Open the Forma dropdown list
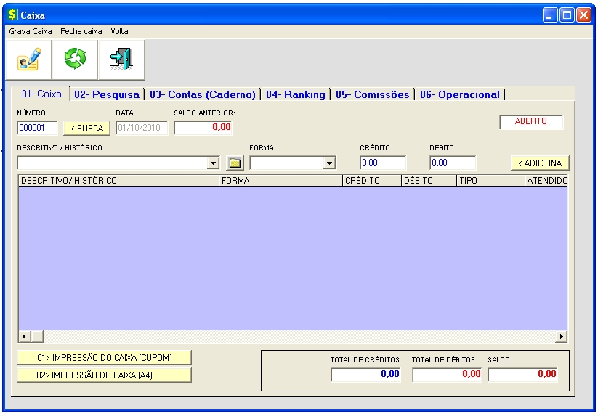The width and height of the screenshot is (598, 416). tap(329, 163)
